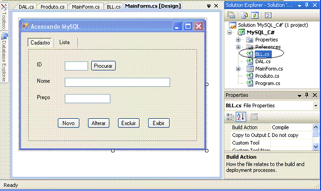Viewport: 321px width, 191px height.
Task: Open Solution Explorer window position dropdown
Action: point(300,6)
